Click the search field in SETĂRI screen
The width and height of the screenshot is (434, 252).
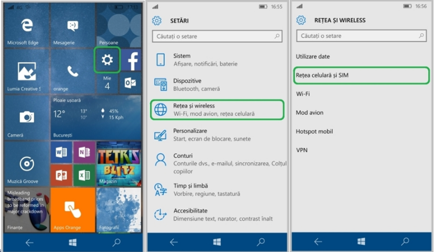(x=217, y=36)
